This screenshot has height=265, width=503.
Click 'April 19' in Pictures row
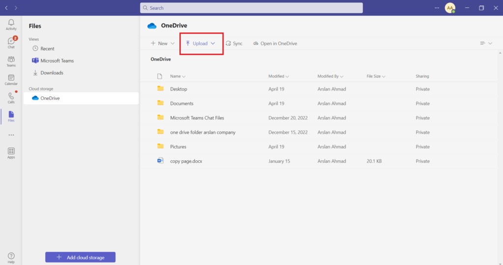click(x=276, y=147)
